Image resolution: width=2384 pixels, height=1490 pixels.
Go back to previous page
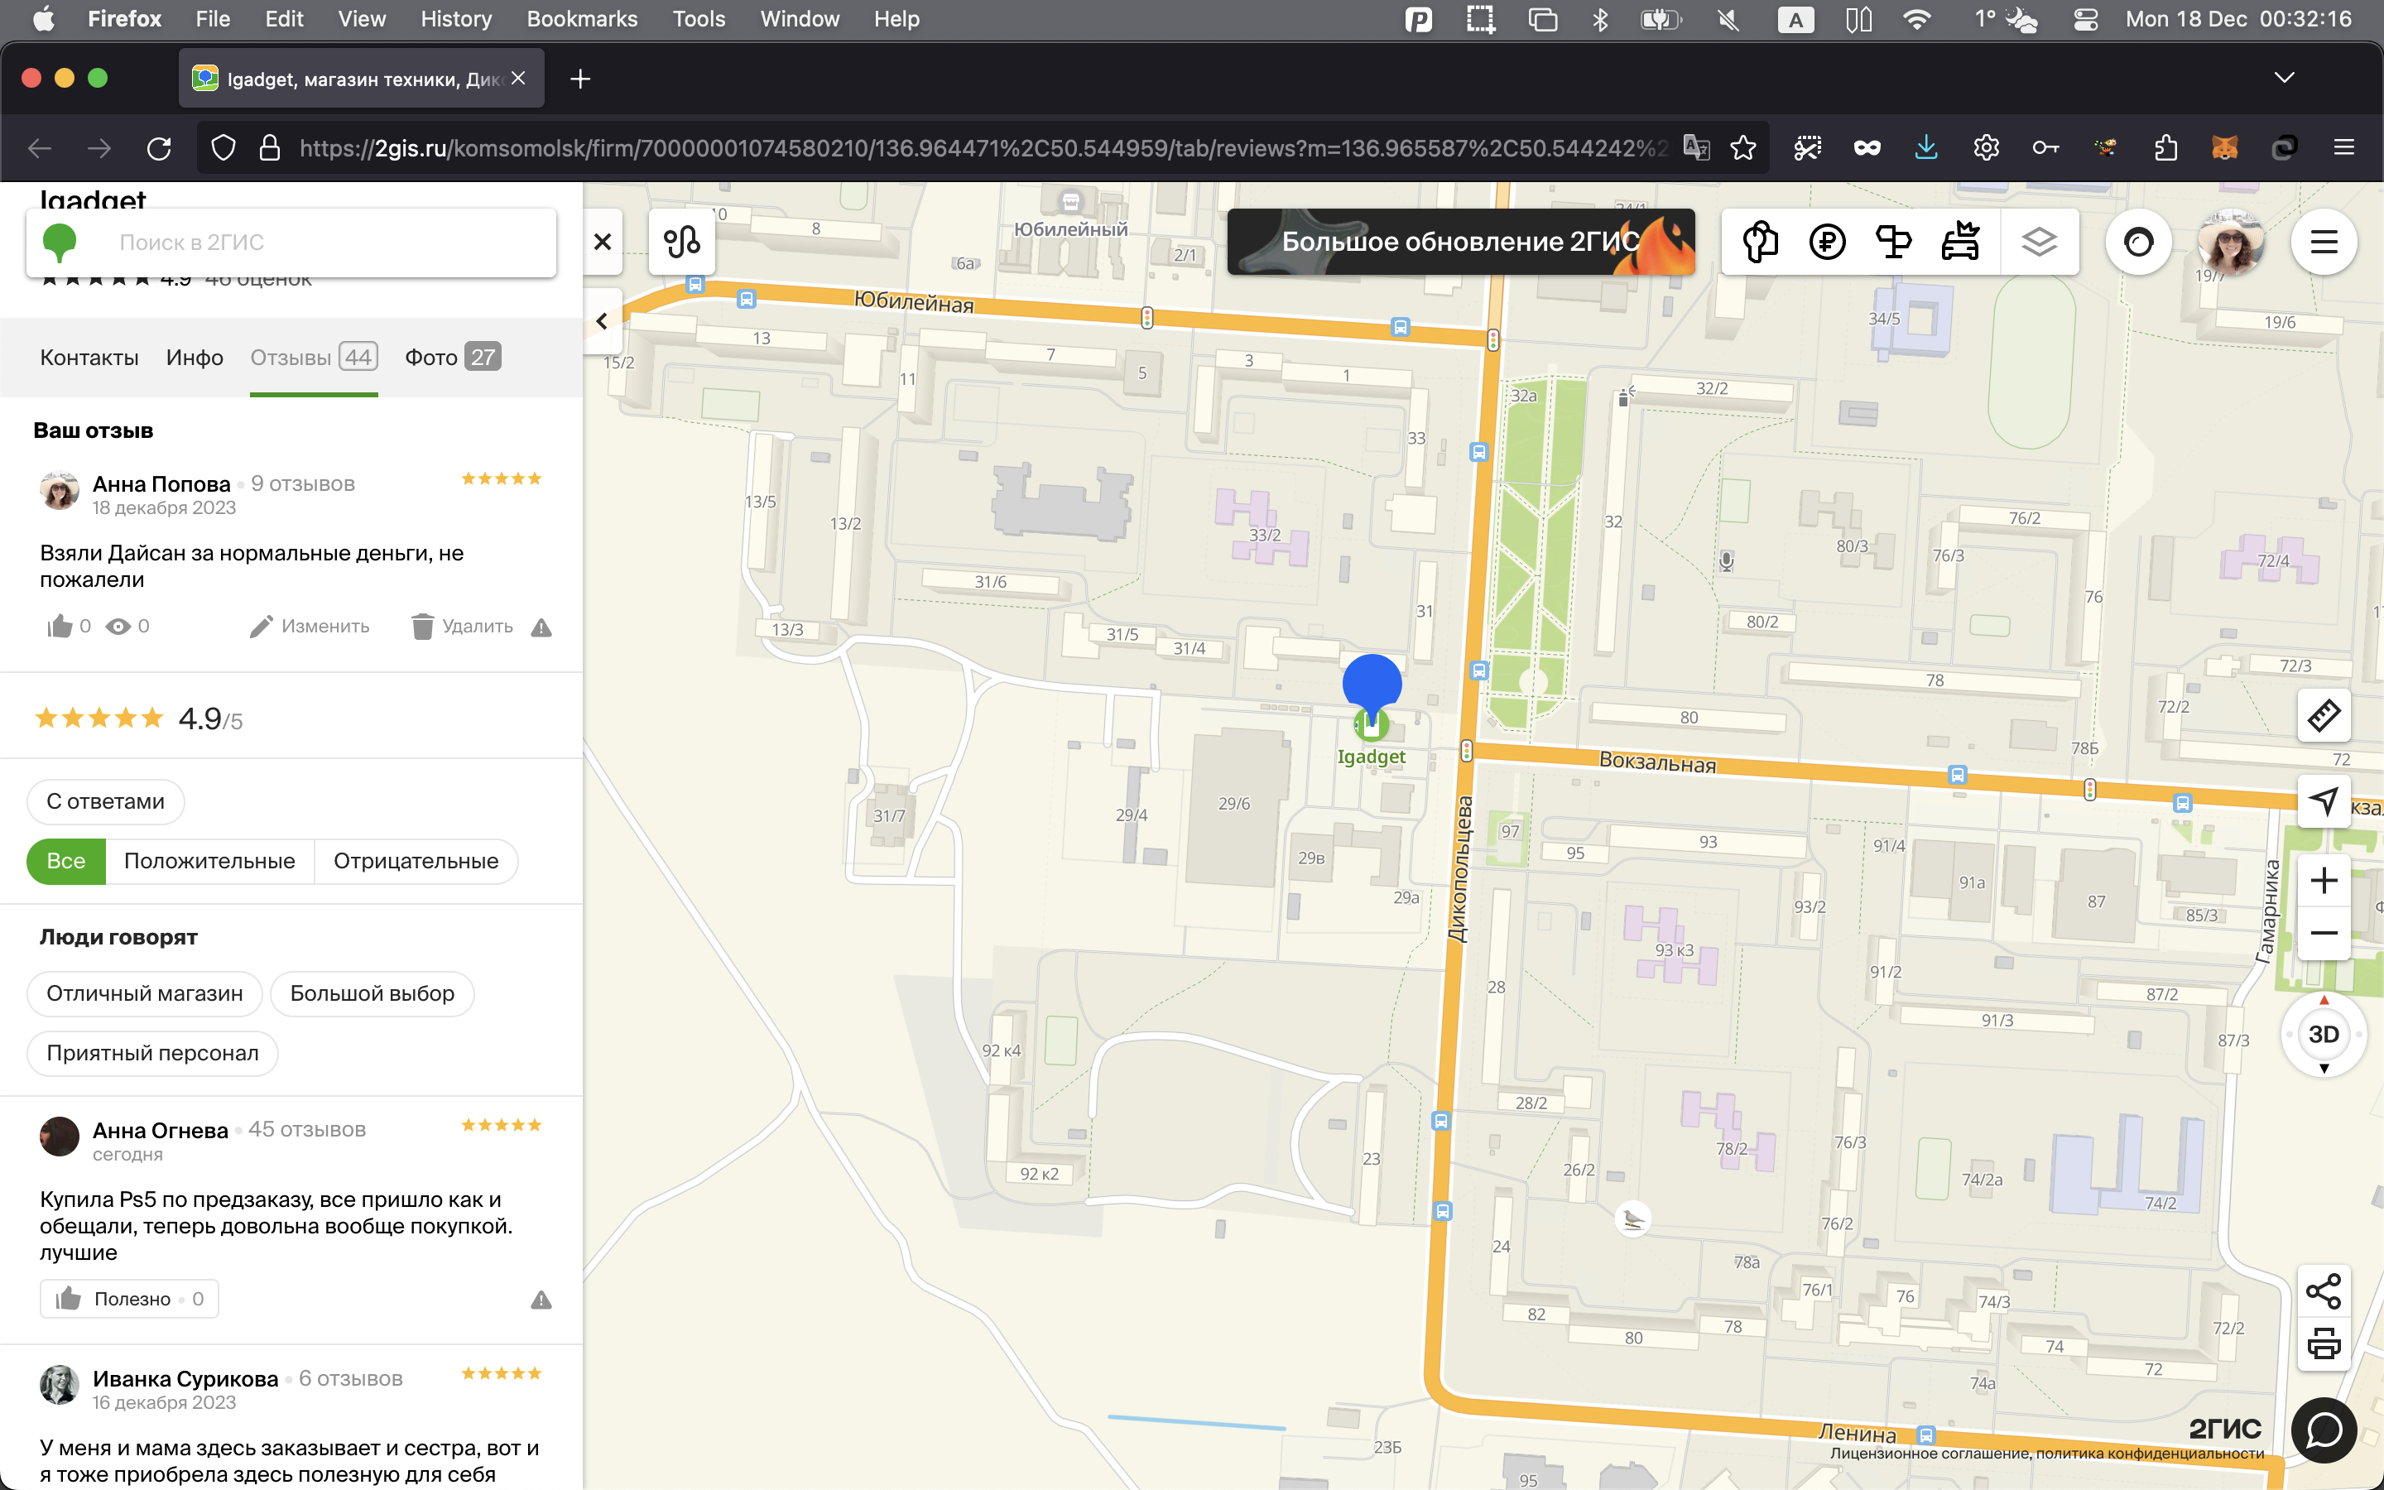[x=40, y=148]
